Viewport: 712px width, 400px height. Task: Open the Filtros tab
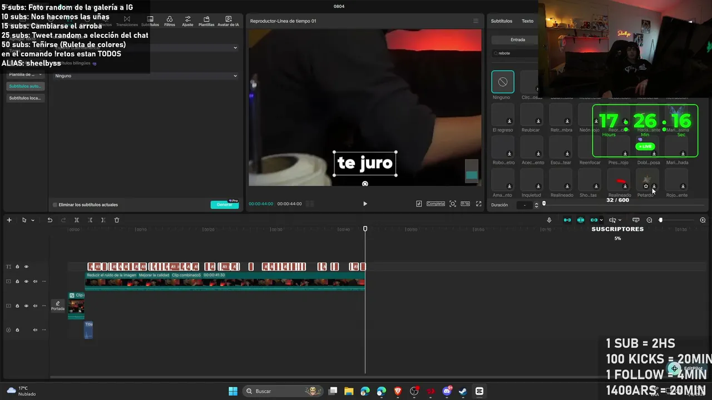170,21
